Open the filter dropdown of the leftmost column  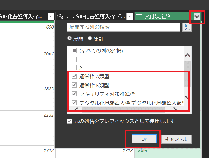pos(51,17)
